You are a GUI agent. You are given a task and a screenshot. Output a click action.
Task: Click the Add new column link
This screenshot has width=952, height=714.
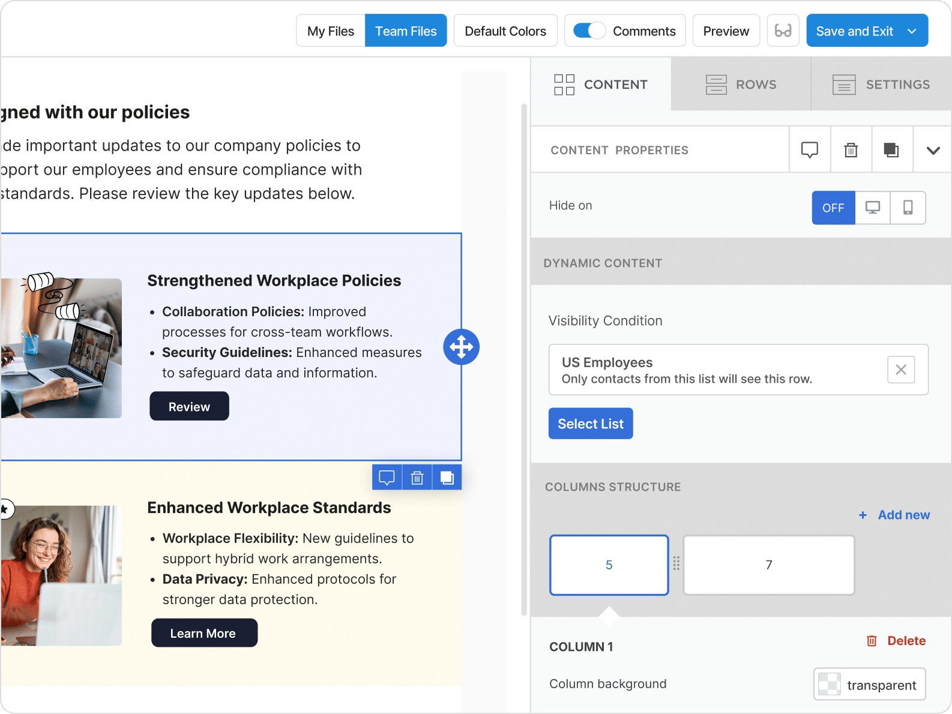894,515
